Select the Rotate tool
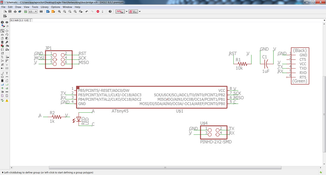 click(7, 35)
